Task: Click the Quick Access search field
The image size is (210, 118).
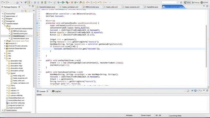Action: coord(169,2)
